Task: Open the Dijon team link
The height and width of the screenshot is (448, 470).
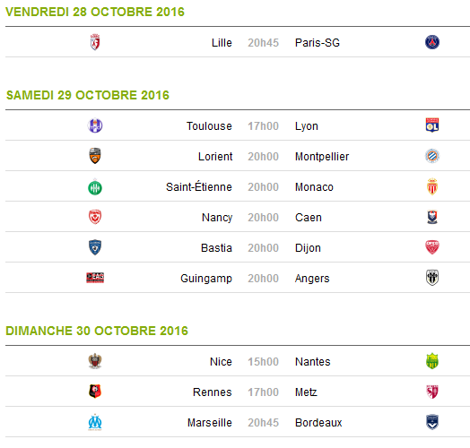Action: [x=308, y=248]
